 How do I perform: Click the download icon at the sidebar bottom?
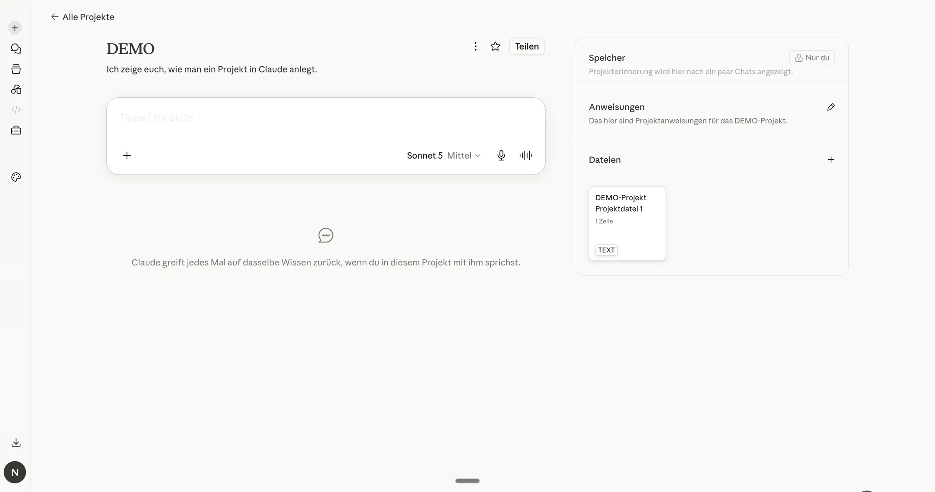click(x=16, y=442)
